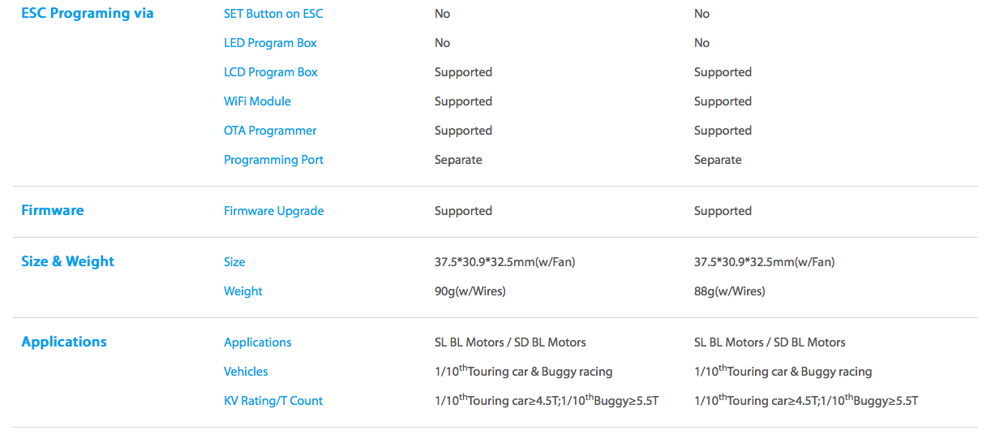This screenshot has width=991, height=439.
Task: Click the 90g(w/Wires) weight value
Action: click(x=470, y=291)
